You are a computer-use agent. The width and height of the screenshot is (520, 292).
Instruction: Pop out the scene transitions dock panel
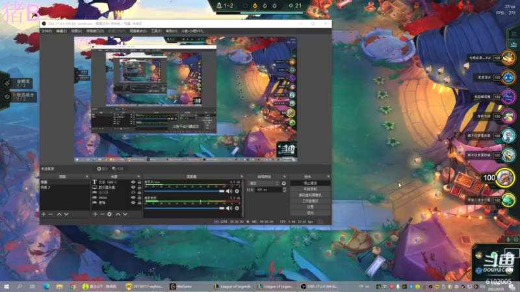(285, 176)
